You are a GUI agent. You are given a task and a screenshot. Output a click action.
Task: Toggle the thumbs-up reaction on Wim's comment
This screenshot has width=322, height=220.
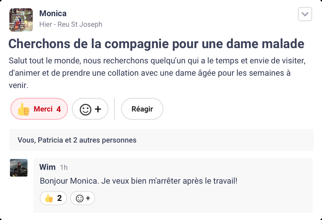click(53, 198)
